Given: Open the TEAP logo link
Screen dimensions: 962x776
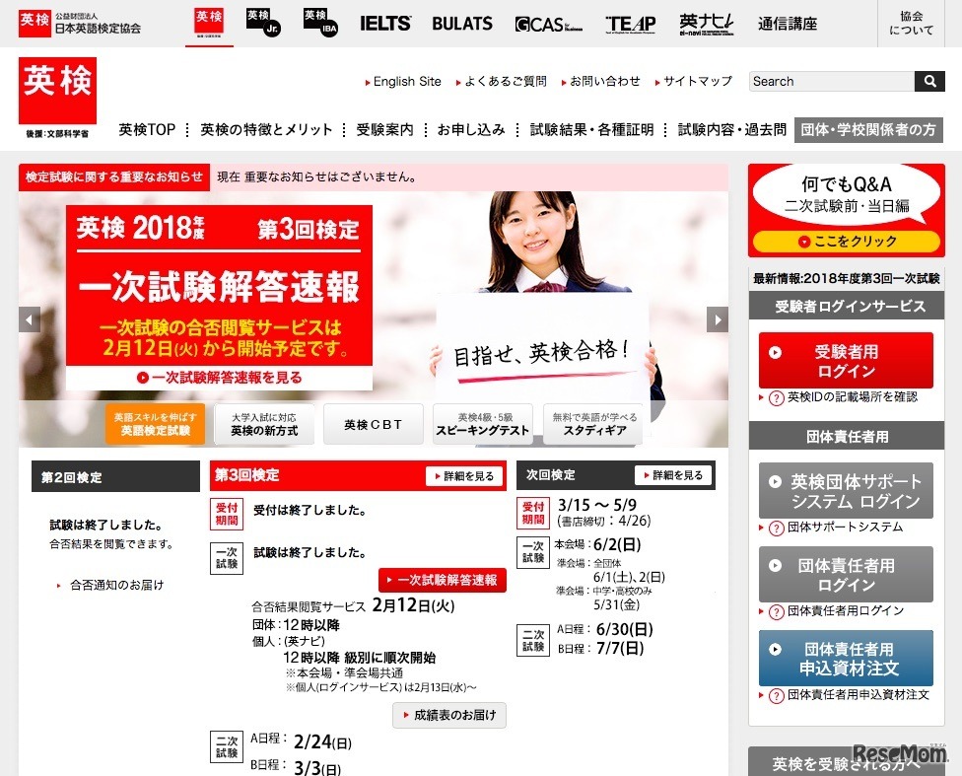Looking at the screenshot, I should tap(630, 24).
